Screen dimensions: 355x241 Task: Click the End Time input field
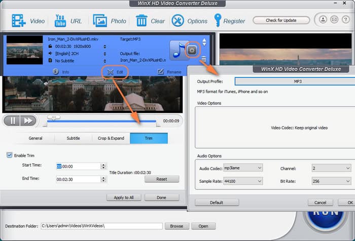[x=78, y=180]
